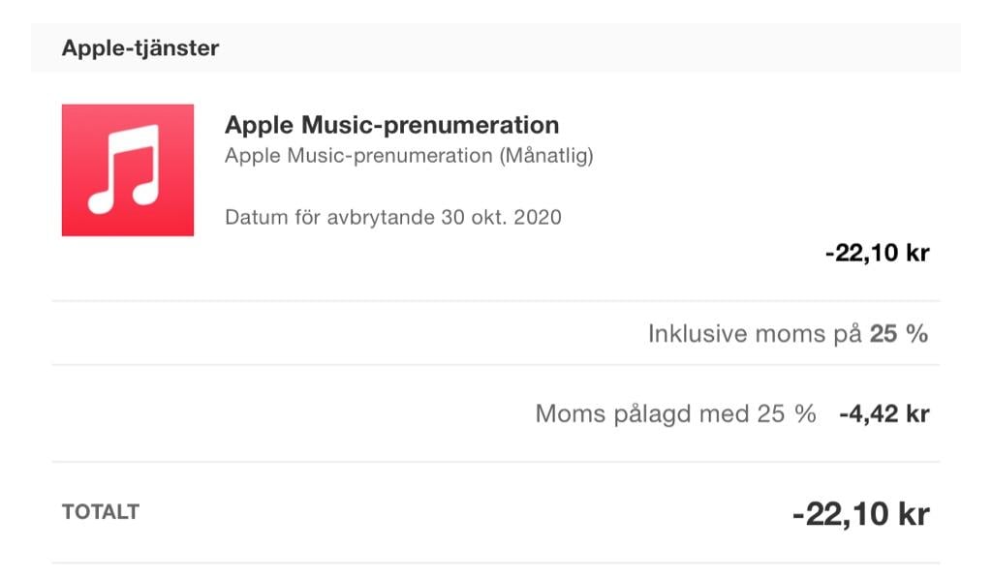The image size is (992, 578).
Task: Click the 30 okt. 2020 cancellation date
Action: pos(501,218)
